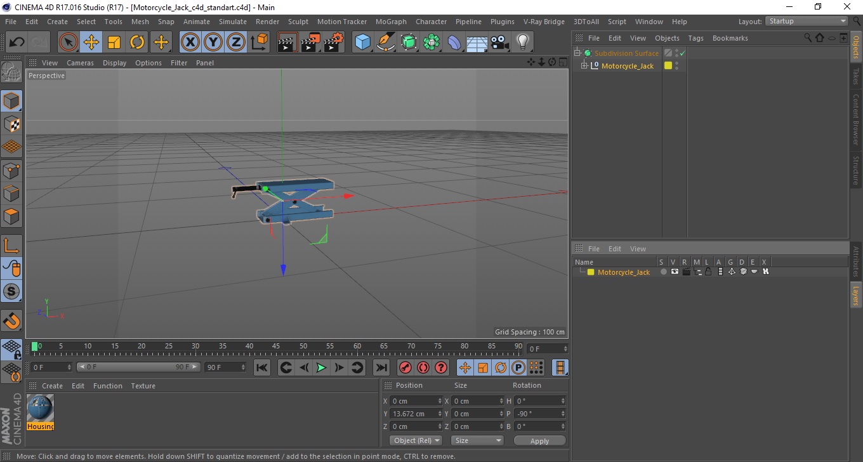Open the spline Pen tool
The width and height of the screenshot is (863, 462).
tap(386, 43)
